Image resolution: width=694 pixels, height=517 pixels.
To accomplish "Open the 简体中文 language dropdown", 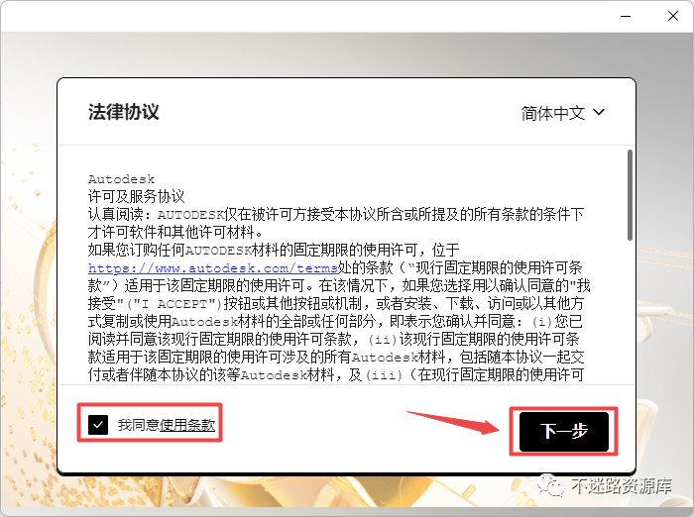I will tap(562, 113).
